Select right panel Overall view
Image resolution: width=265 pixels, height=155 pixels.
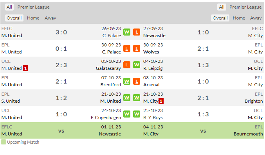tap(220, 18)
